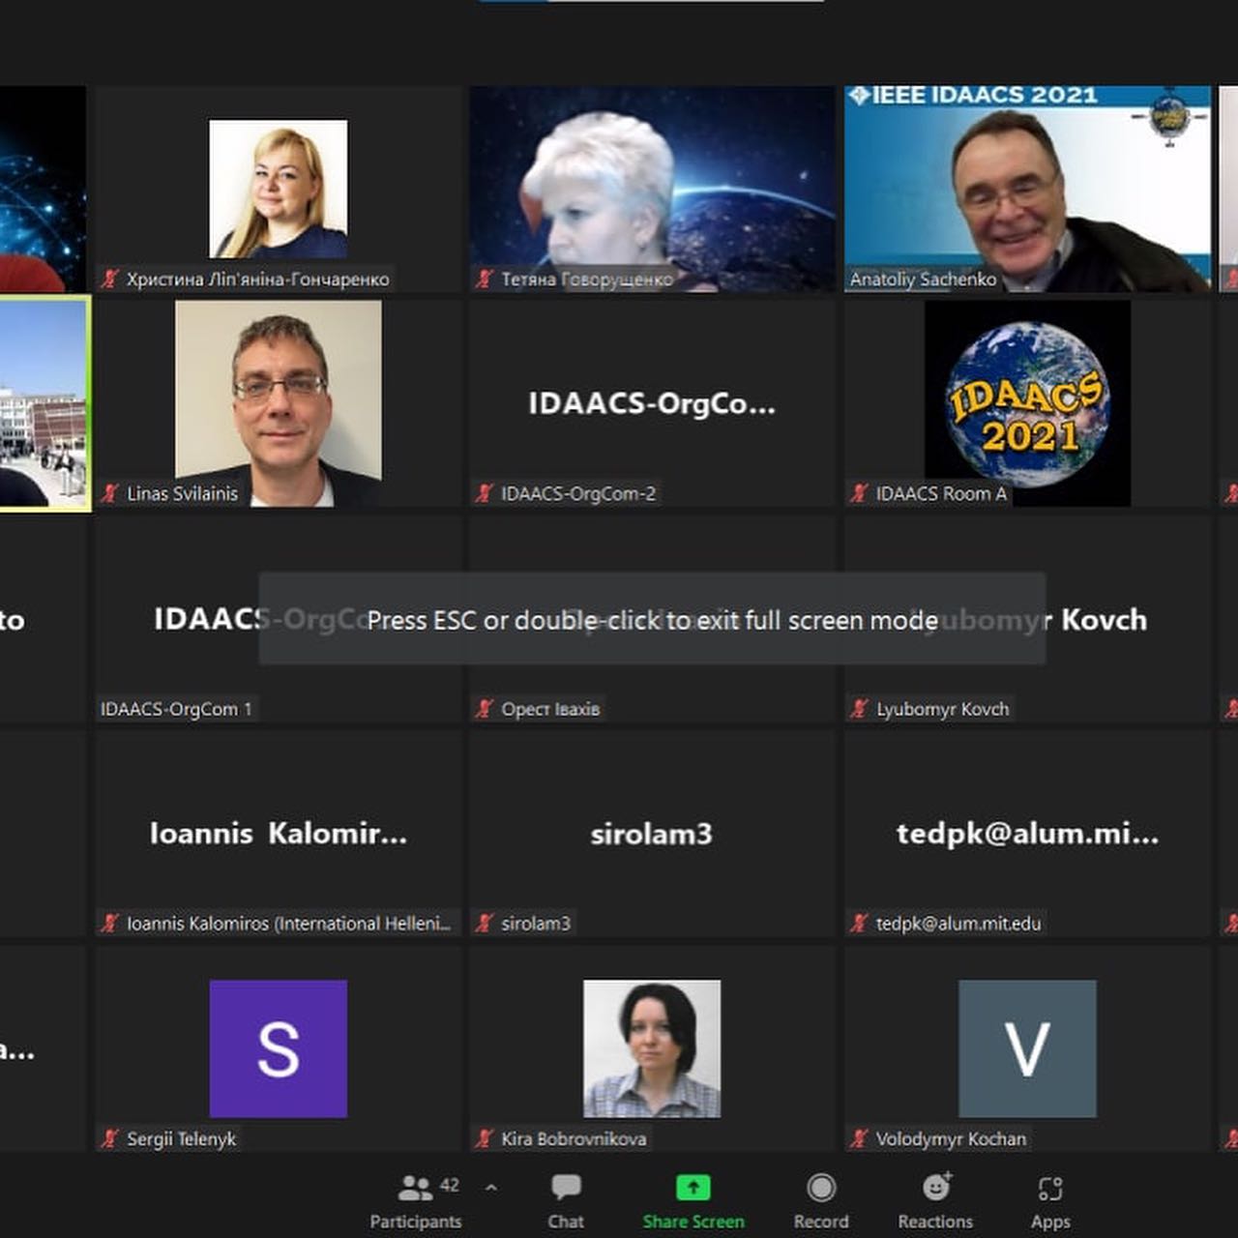This screenshot has height=1238, width=1238.
Task: Click the muted mic icon beside Ioannis Kalomiros
Action: (111, 924)
